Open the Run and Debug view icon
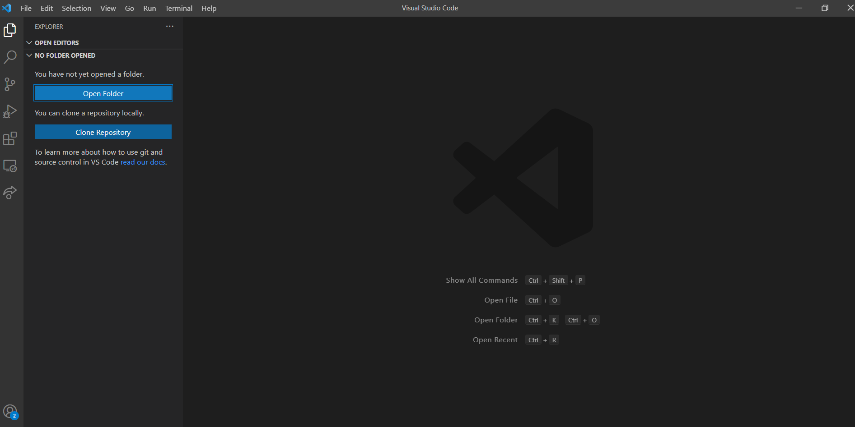 (x=10, y=111)
